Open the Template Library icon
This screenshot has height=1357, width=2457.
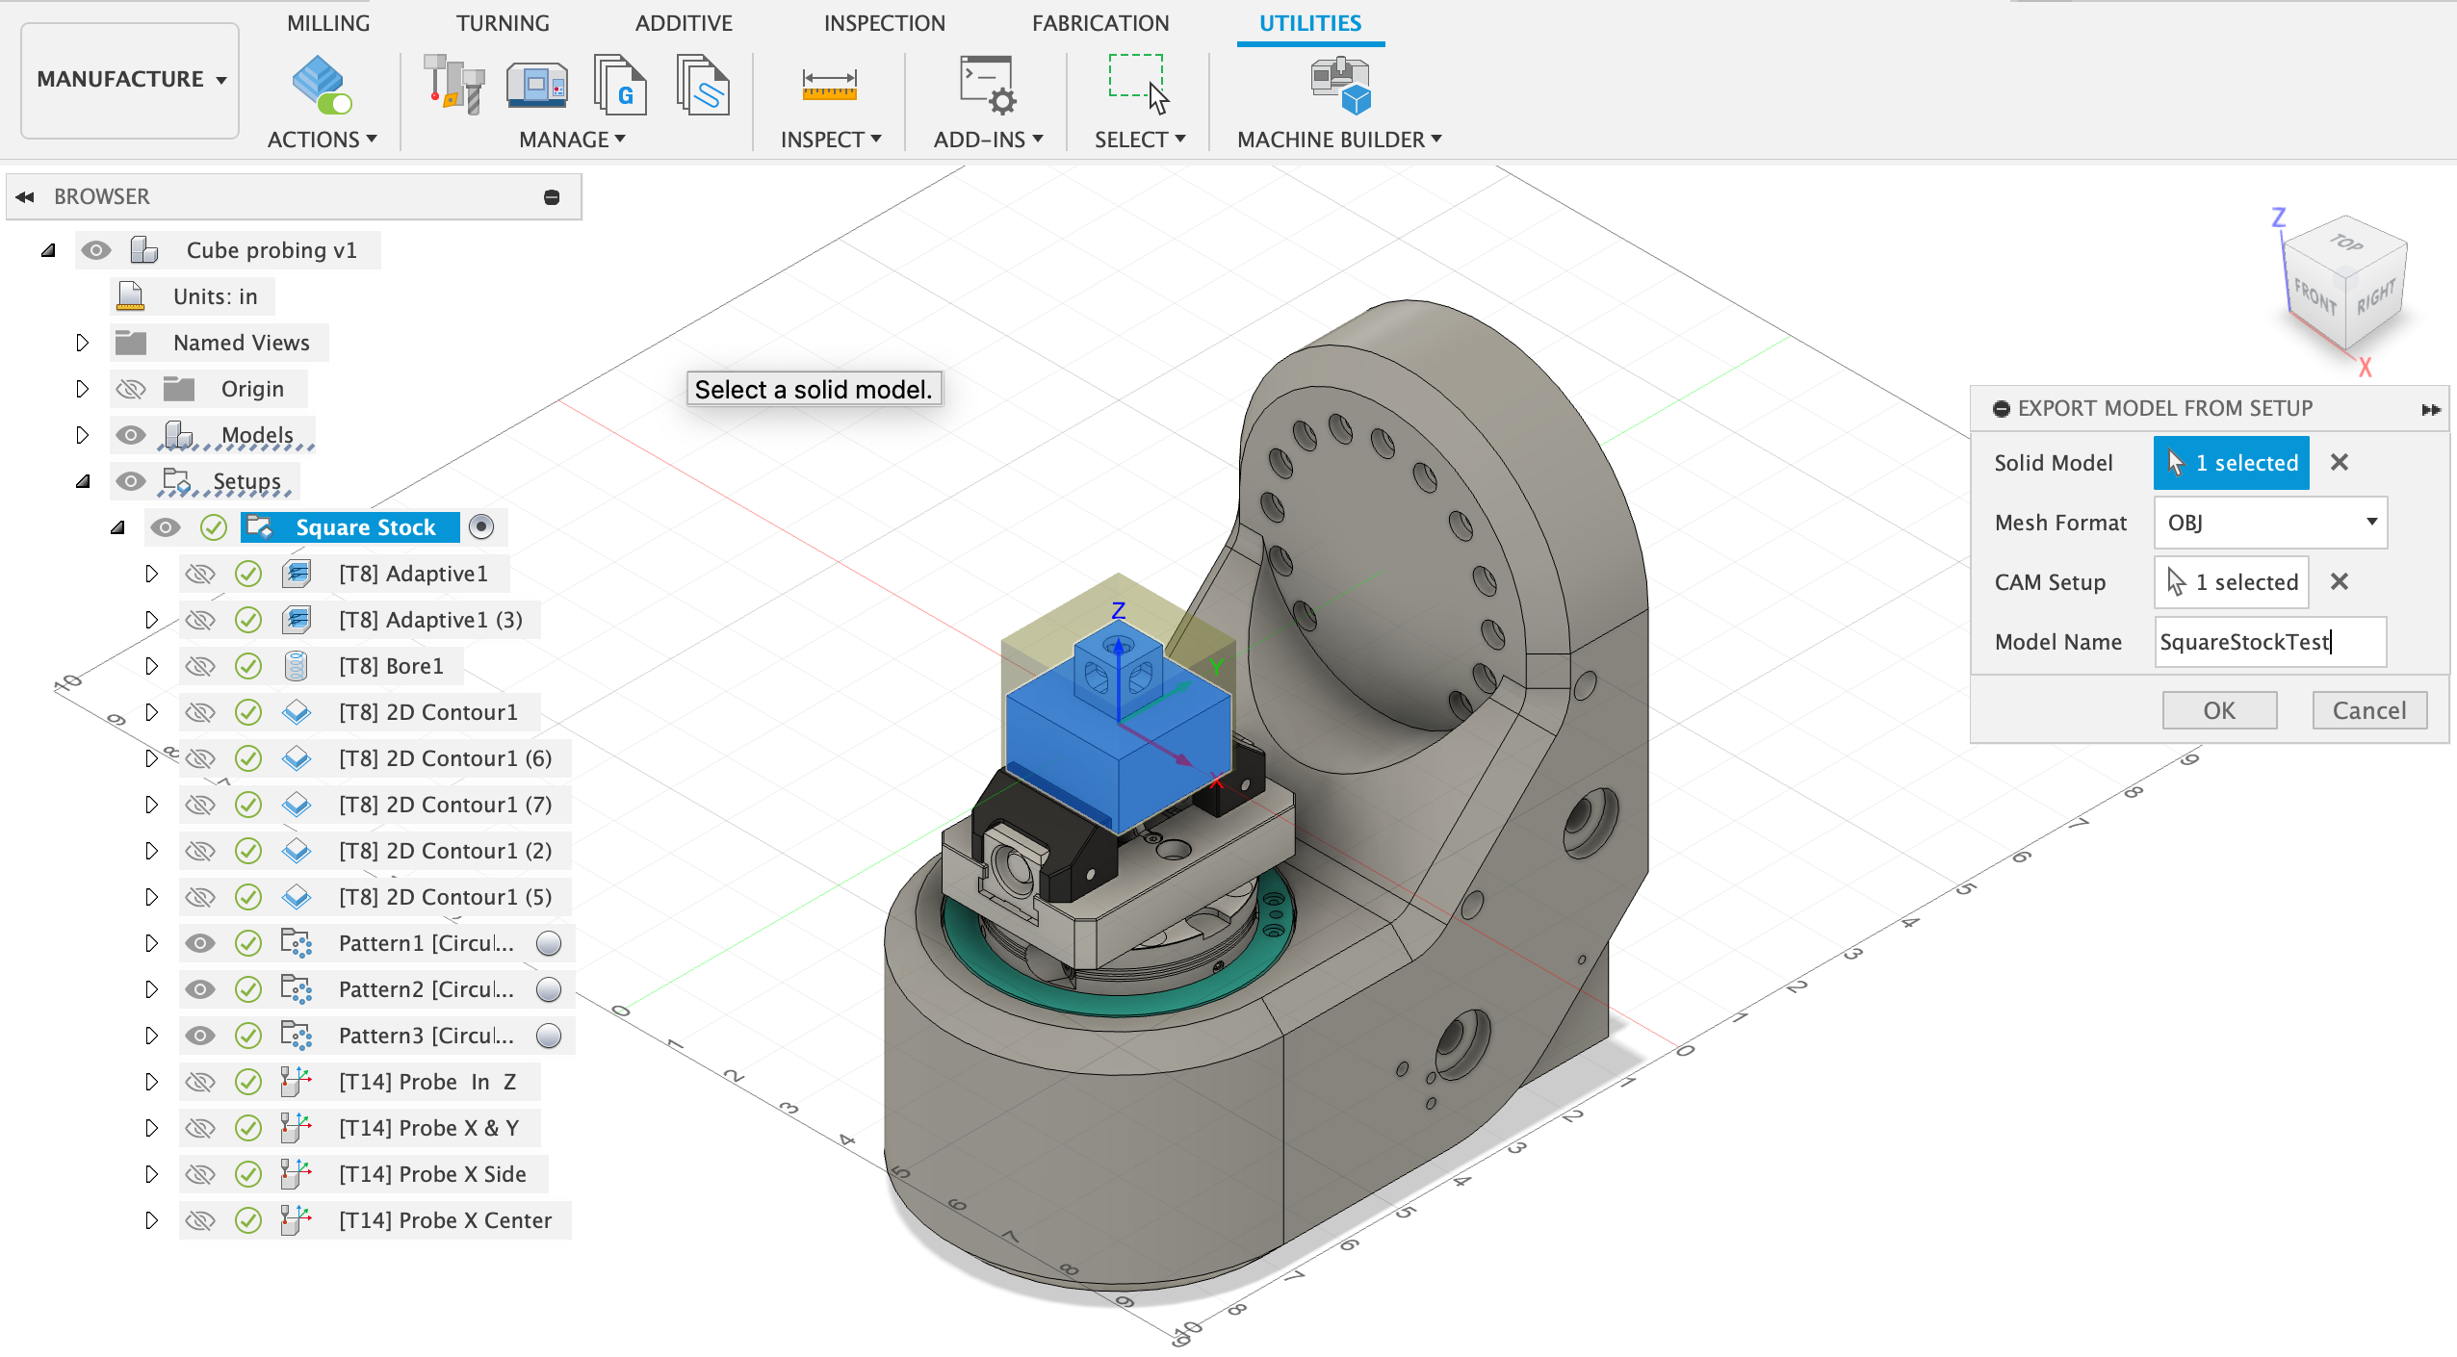click(x=703, y=85)
